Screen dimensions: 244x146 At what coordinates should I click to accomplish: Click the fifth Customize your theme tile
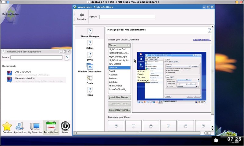click(x=186, y=126)
